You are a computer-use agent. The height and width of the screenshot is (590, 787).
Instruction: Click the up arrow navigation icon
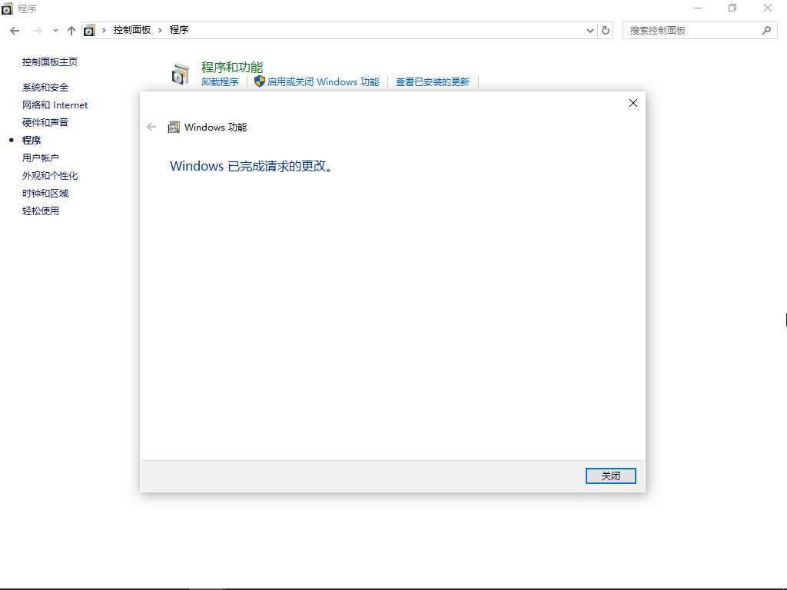pyautogui.click(x=71, y=29)
